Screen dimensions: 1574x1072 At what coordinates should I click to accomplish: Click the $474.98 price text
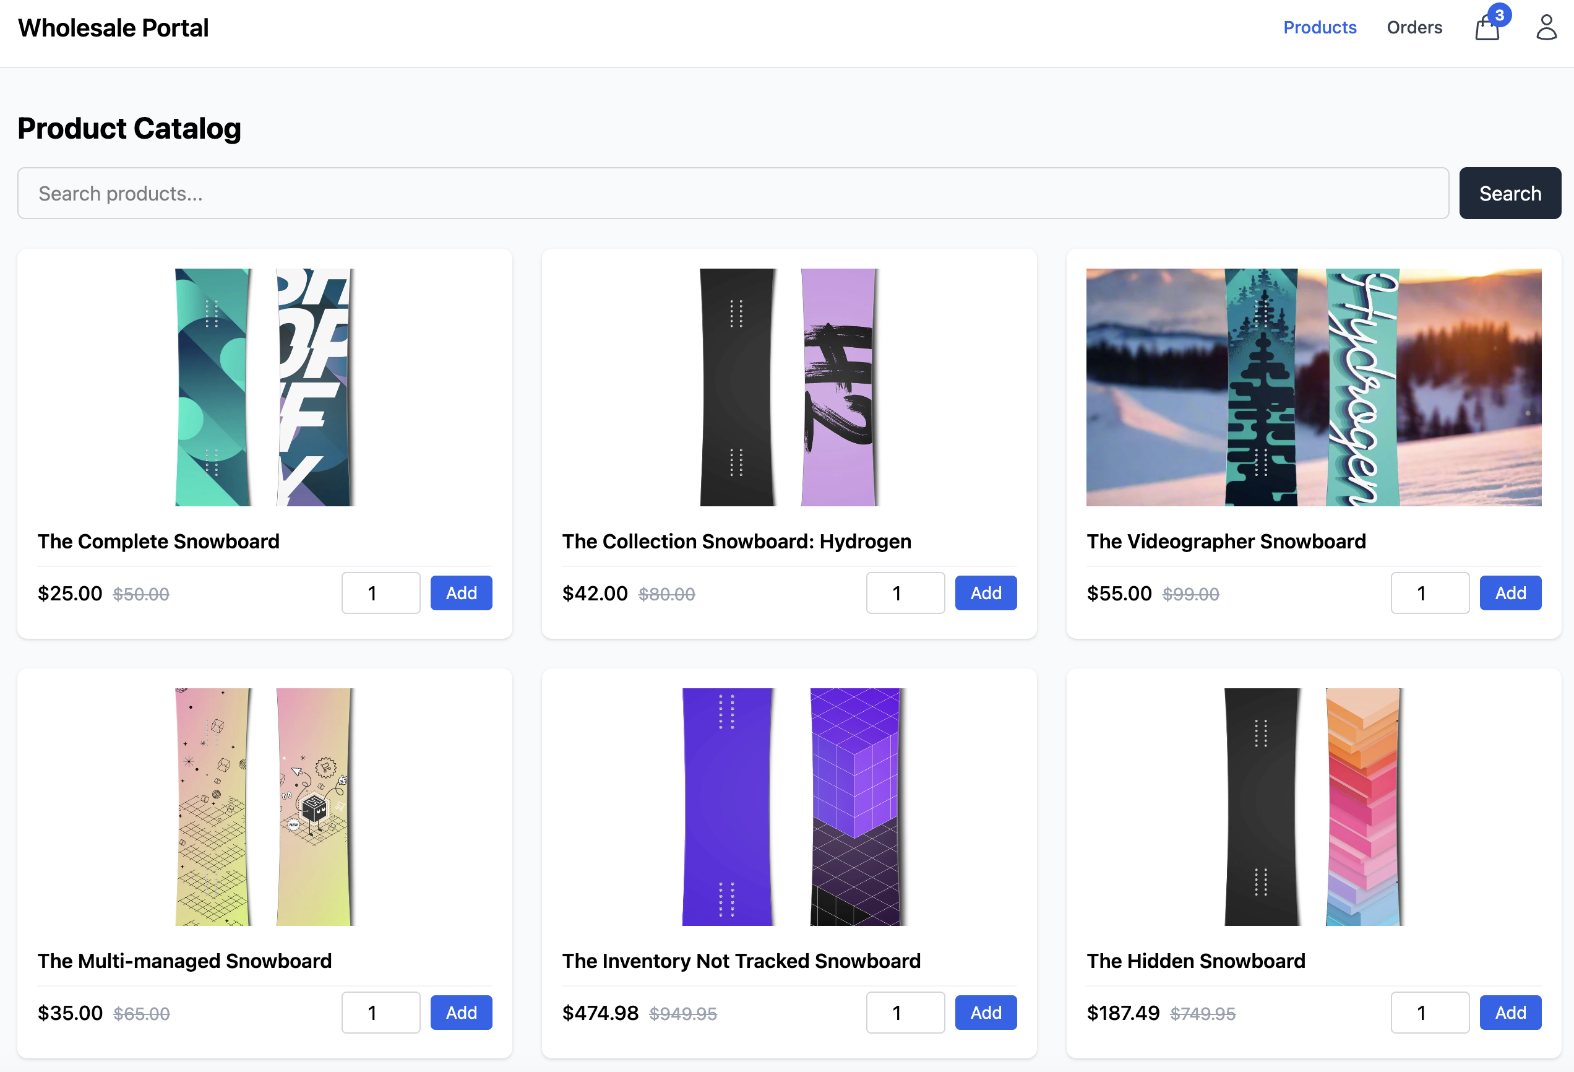coord(600,1013)
